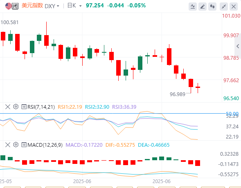Expand the RSI panel plus box
Viewport: 241px width, 188px height.
pos(24,107)
